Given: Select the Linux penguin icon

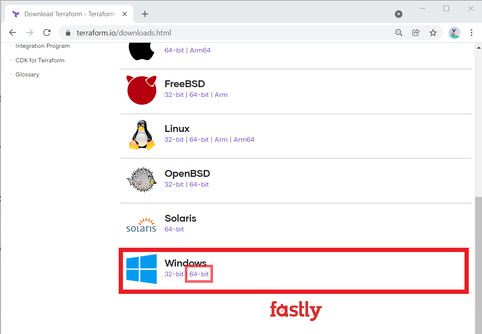Looking at the screenshot, I should tap(141, 135).
